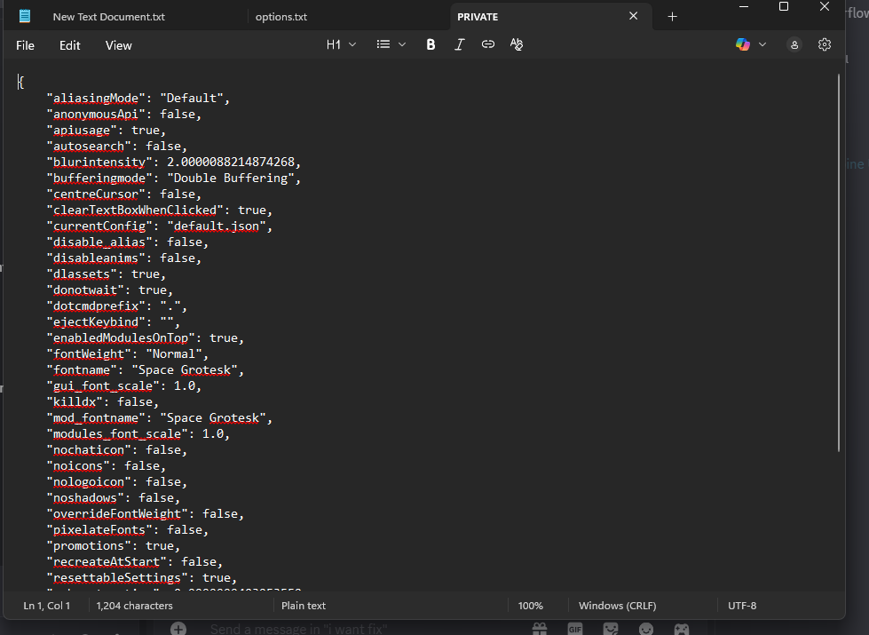Click the vertical scrollbar thumb
The image size is (869, 635).
(x=839, y=263)
